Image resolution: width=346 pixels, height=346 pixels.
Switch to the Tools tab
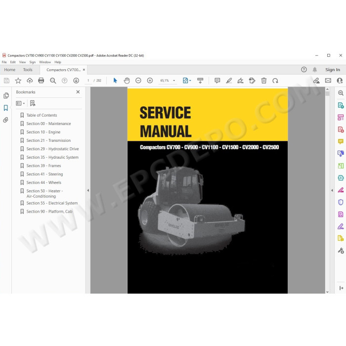point(28,70)
